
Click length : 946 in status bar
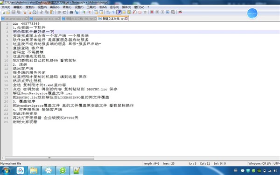(x=151, y=163)
